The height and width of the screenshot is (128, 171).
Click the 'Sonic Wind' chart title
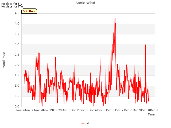click(x=85, y=3)
